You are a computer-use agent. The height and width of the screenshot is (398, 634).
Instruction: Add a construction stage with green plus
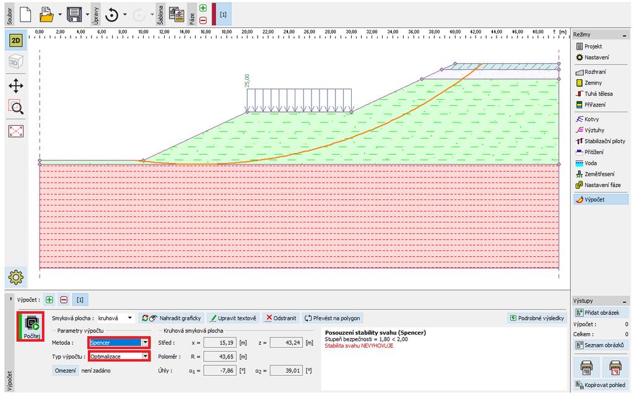[x=203, y=8]
